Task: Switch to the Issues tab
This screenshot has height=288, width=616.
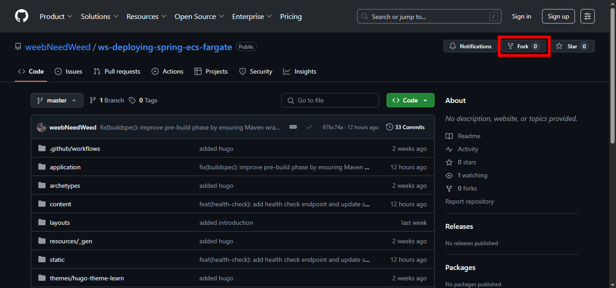Action: point(69,71)
